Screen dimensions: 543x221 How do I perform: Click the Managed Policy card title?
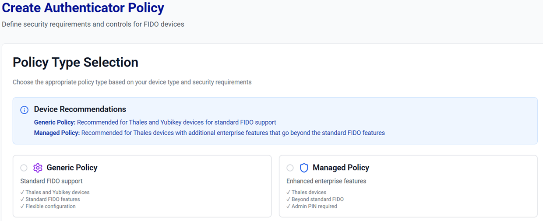pyautogui.click(x=341, y=168)
